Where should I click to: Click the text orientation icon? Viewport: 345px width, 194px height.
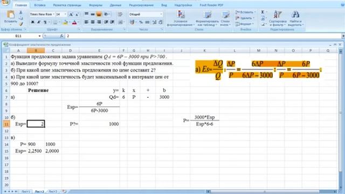106,15
